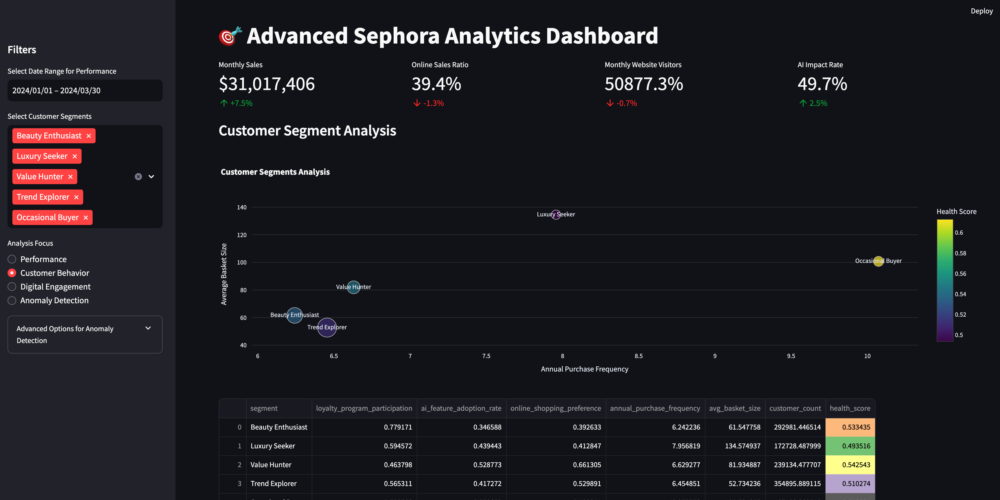Click the Occasional Buyer bubble in chart
Image resolution: width=1000 pixels, height=500 pixels.
click(879, 261)
